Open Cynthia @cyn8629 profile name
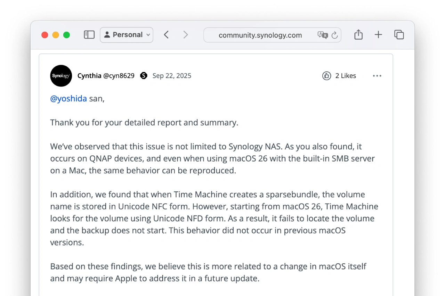This screenshot has height=296, width=445. coord(106,76)
